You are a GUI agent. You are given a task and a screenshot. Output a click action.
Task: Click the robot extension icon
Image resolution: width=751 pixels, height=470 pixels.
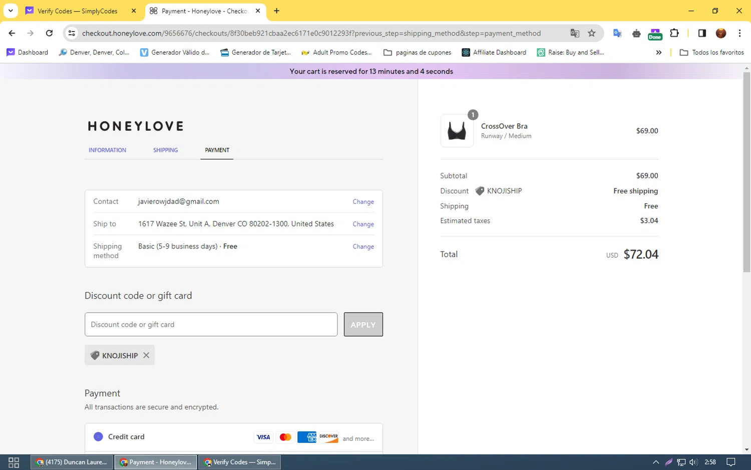pos(636,33)
